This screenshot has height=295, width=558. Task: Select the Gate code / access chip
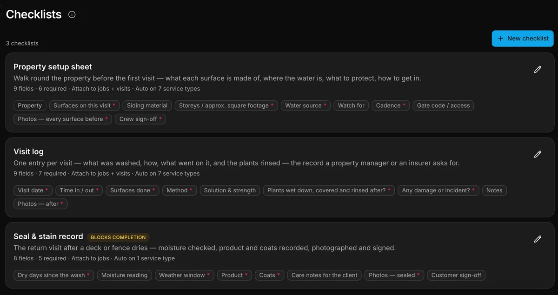pos(443,105)
